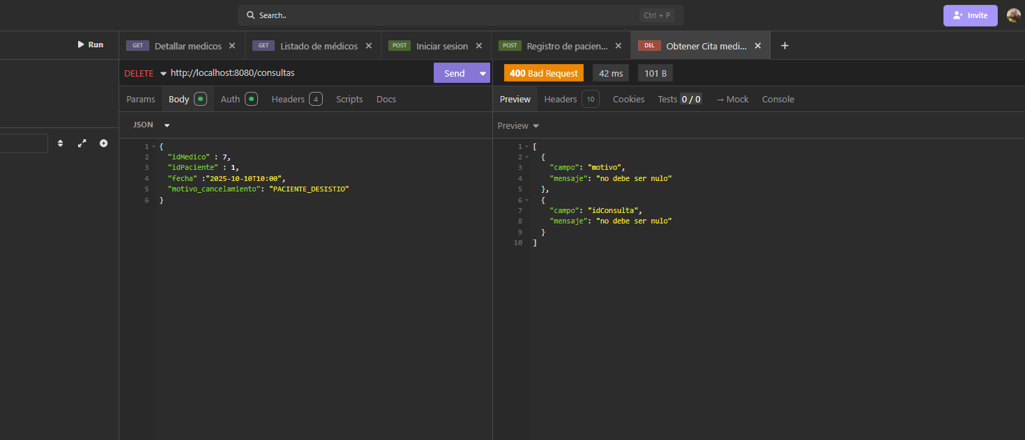The image size is (1025, 440).
Task: Click the magnifier icon in the search bar
Action: pyautogui.click(x=251, y=15)
